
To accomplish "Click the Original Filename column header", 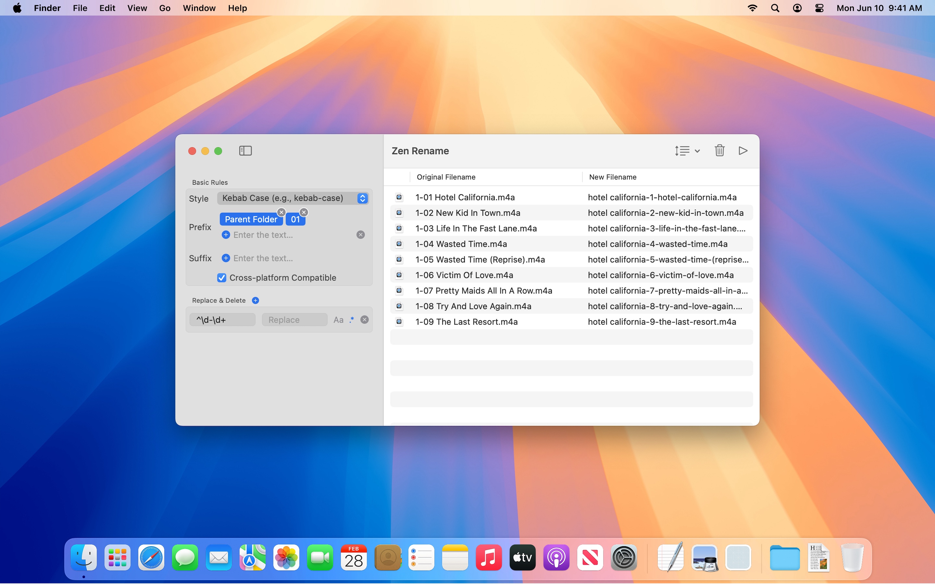I will 446,177.
